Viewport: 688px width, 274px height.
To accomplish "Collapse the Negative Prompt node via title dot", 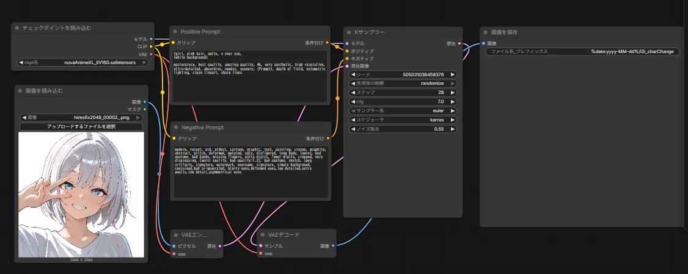I will [x=176, y=128].
